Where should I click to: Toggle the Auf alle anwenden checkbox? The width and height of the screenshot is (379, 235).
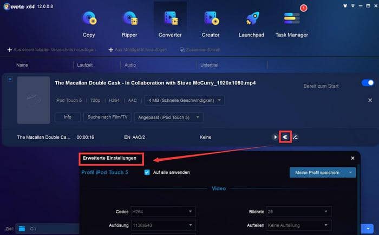coord(147,172)
